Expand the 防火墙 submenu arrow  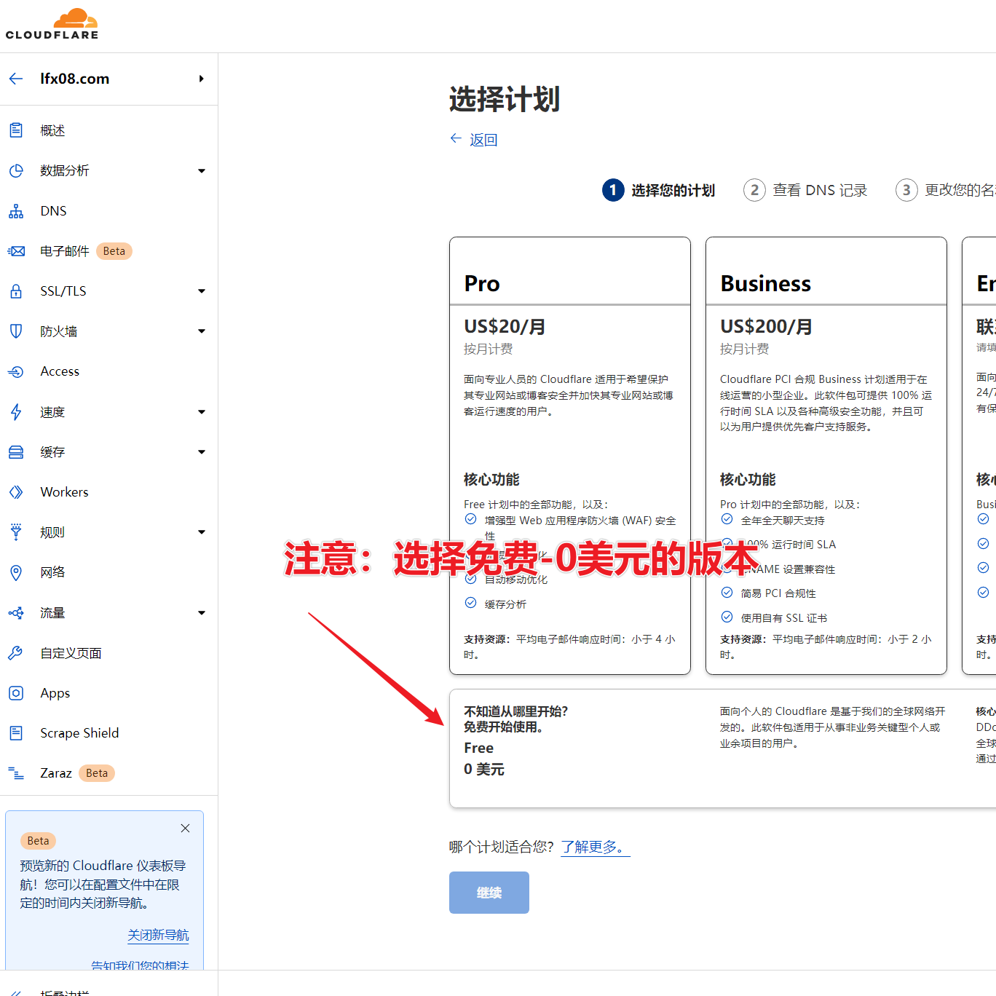point(202,331)
